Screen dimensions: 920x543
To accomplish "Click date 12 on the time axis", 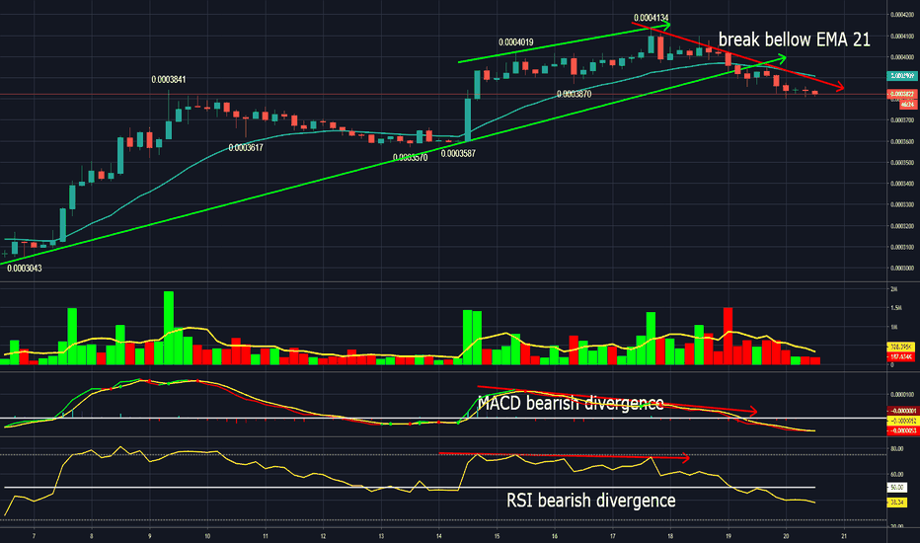I will point(324,536).
